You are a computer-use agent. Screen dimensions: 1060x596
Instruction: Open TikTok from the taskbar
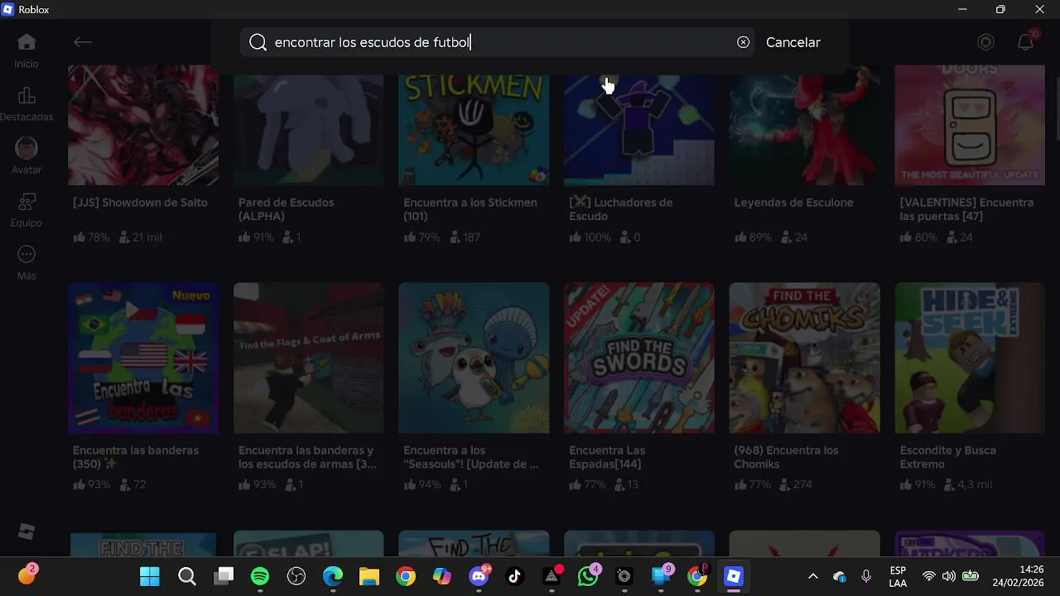[515, 576]
